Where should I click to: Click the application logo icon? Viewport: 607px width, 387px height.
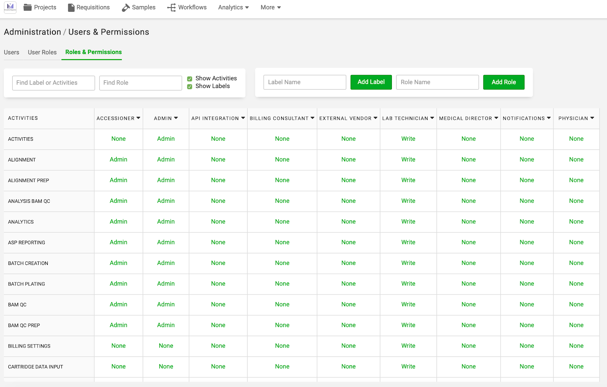coord(10,7)
